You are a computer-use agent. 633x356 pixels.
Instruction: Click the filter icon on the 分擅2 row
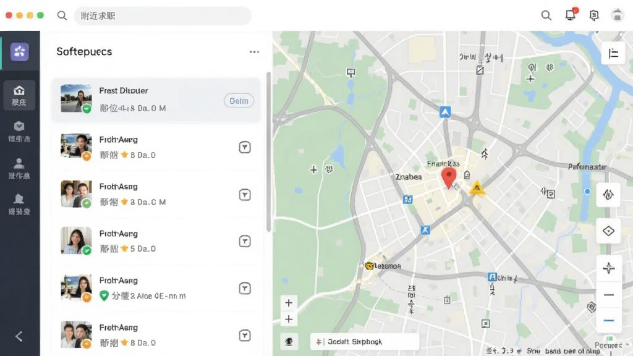click(245, 289)
